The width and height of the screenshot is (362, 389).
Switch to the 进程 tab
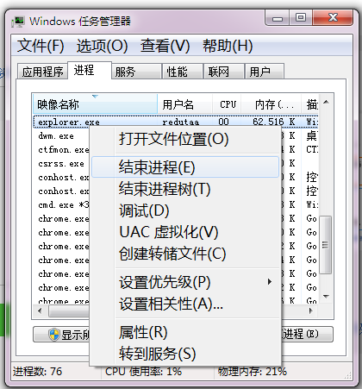tap(90, 70)
